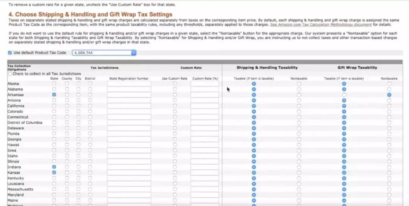
Task: Check the California County checkbox
Action: point(67,106)
